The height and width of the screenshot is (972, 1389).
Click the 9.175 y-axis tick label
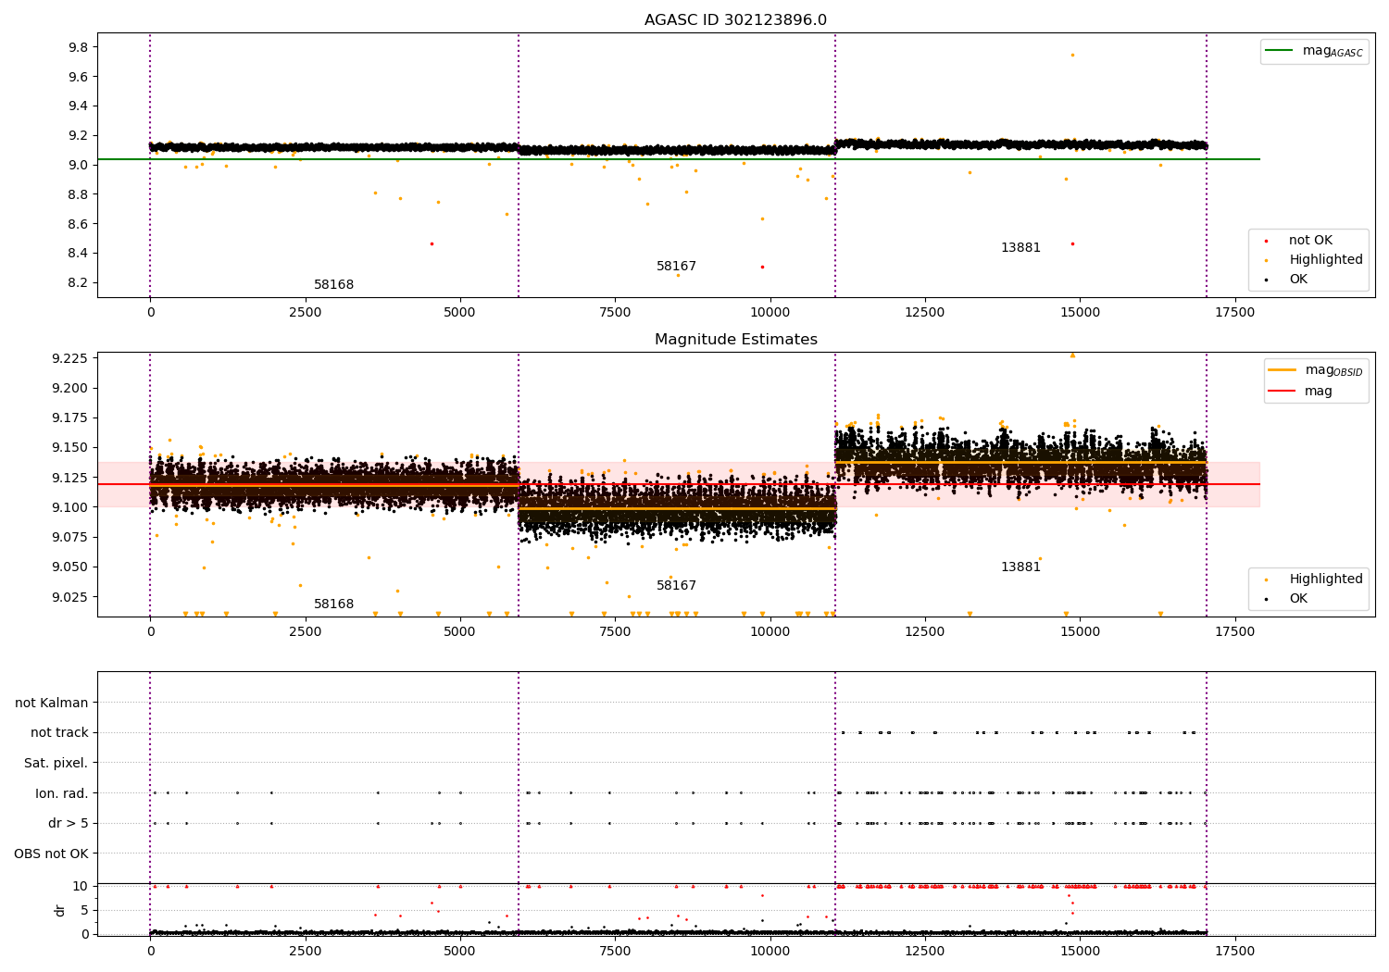coord(69,417)
